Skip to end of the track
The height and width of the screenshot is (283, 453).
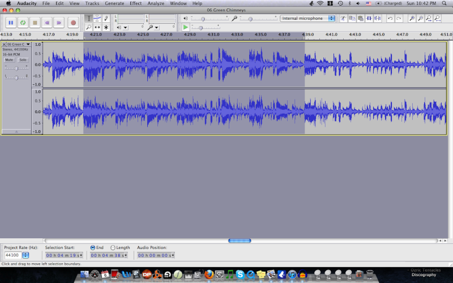click(59, 23)
